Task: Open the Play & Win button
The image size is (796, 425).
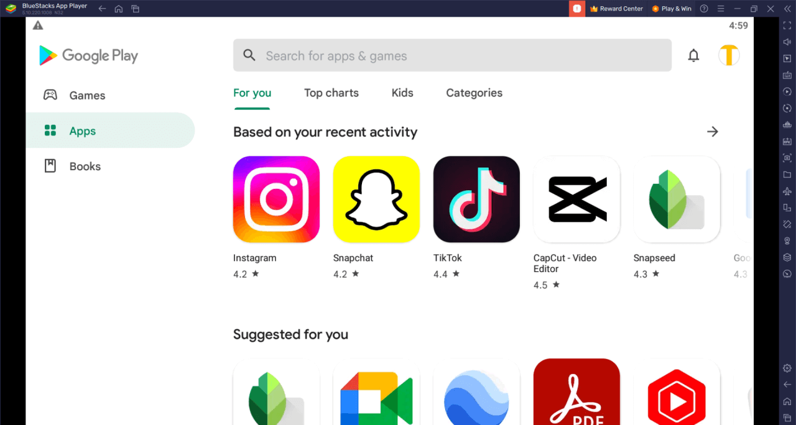Action: (x=671, y=9)
